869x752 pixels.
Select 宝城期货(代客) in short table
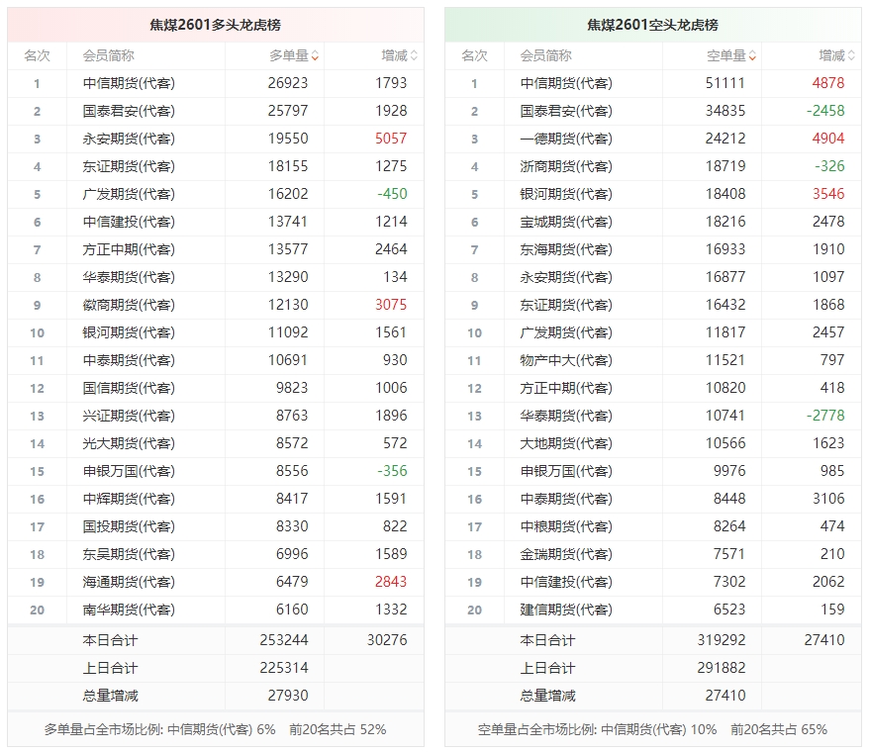coord(566,222)
